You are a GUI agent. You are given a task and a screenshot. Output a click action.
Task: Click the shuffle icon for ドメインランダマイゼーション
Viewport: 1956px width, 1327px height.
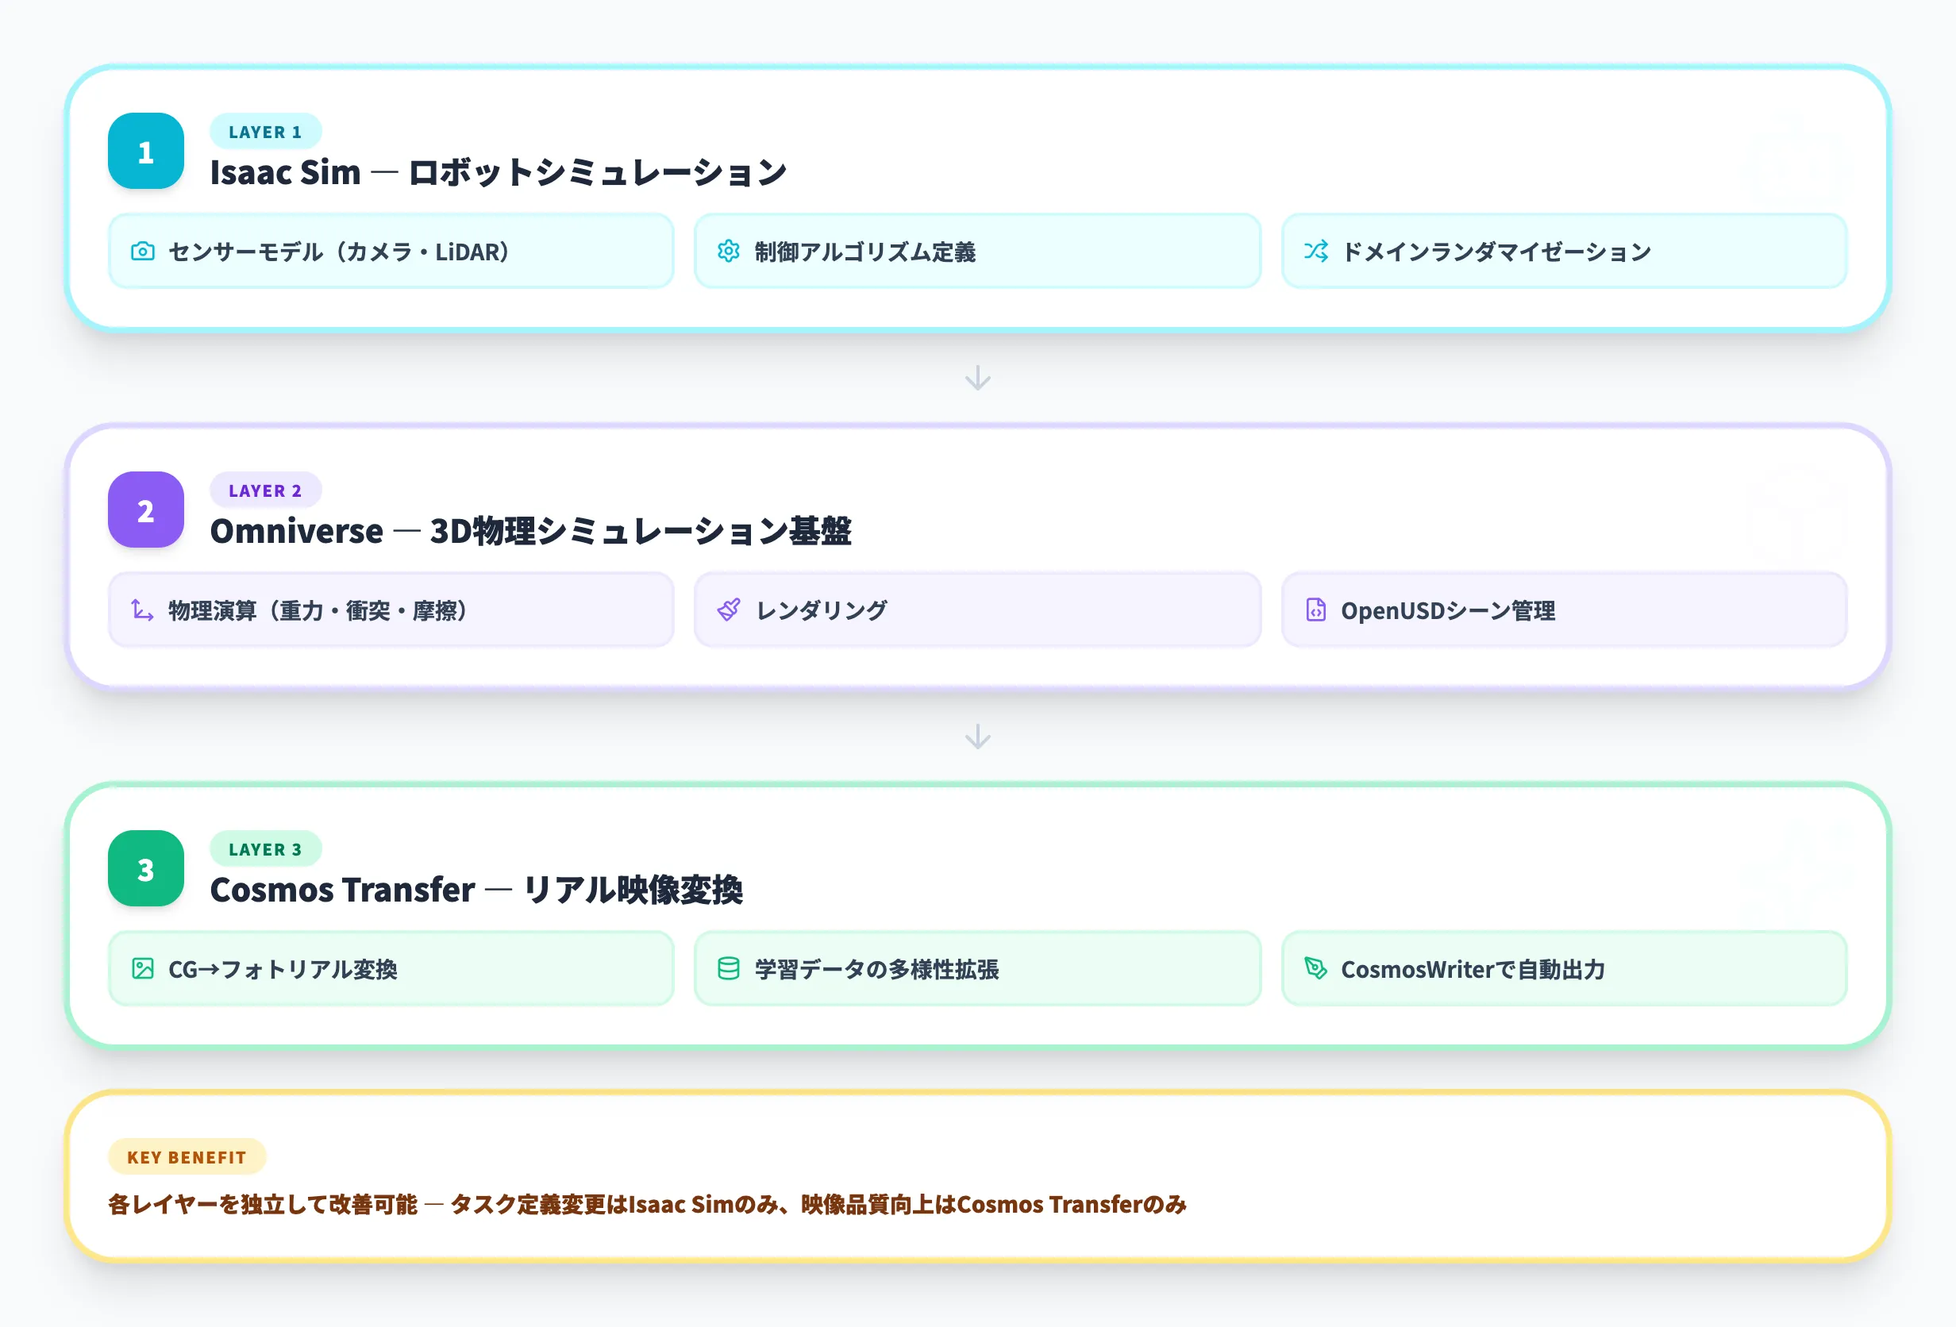[1315, 251]
